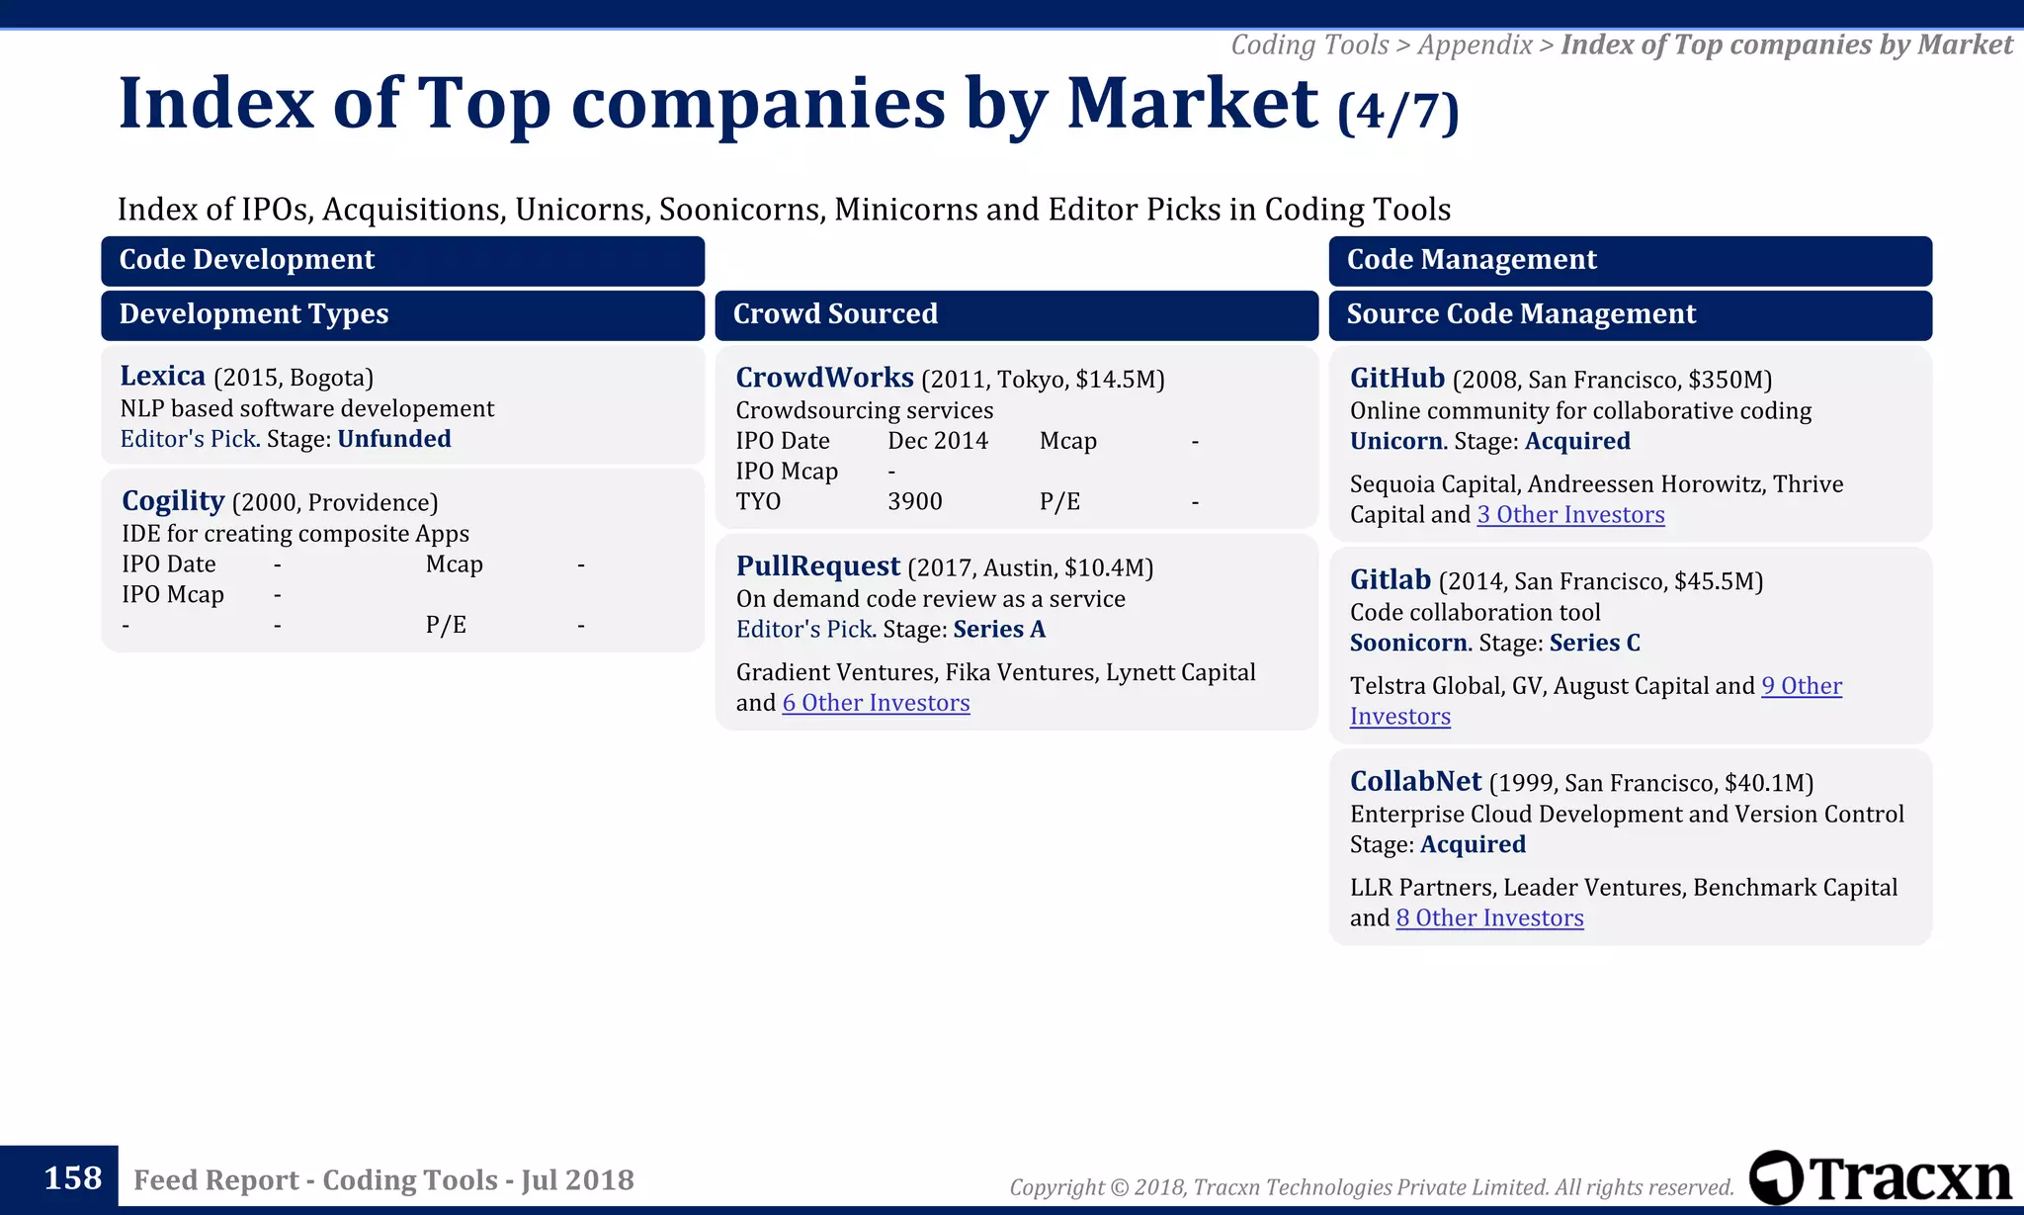The image size is (2024, 1215).
Task: Click the subtitle 'Index of IPOs, Acquisitions, Unicorns…'
Action: coord(784,210)
